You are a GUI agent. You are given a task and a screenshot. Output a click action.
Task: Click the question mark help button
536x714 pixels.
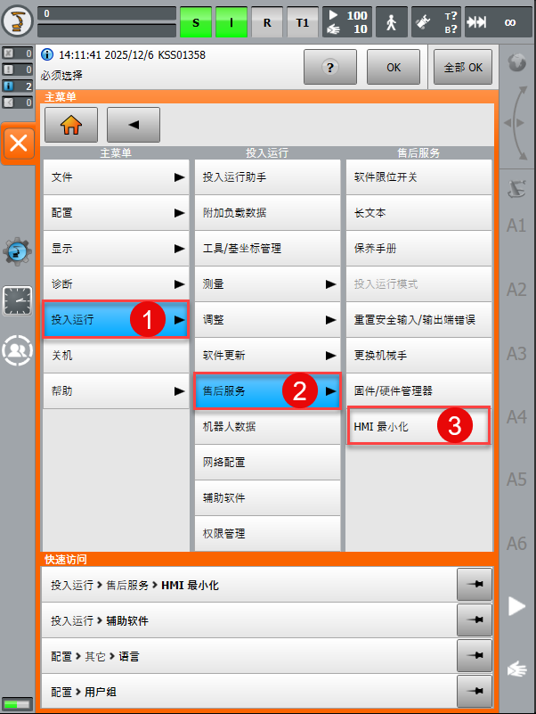330,67
